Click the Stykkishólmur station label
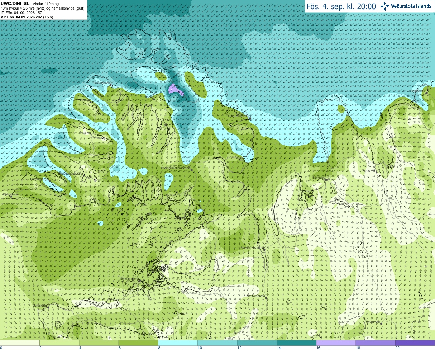 130,279
